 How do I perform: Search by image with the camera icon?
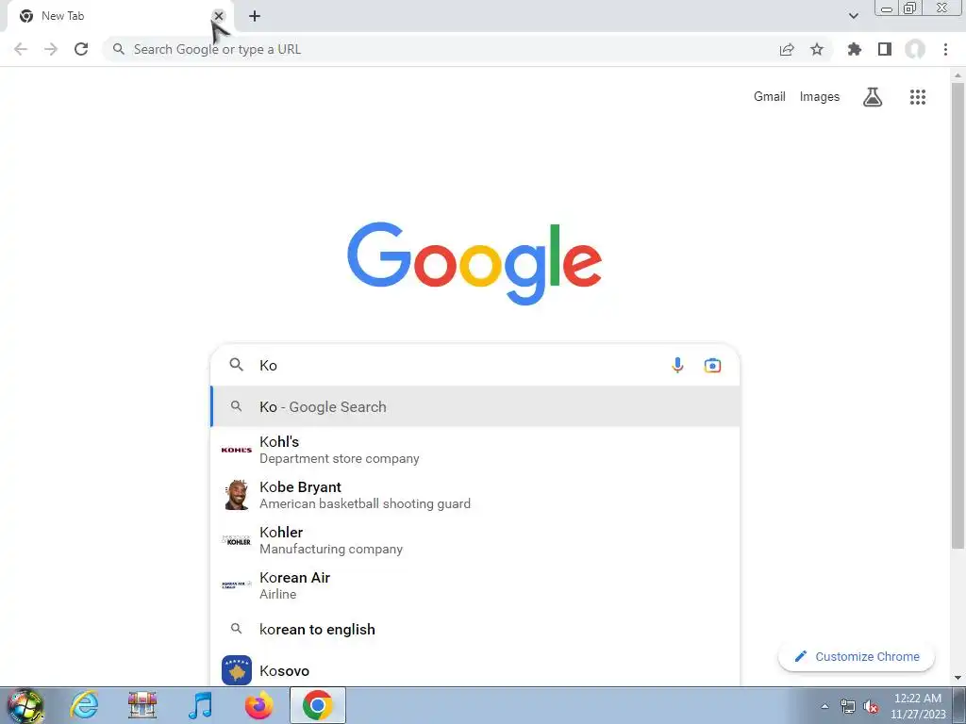point(713,365)
